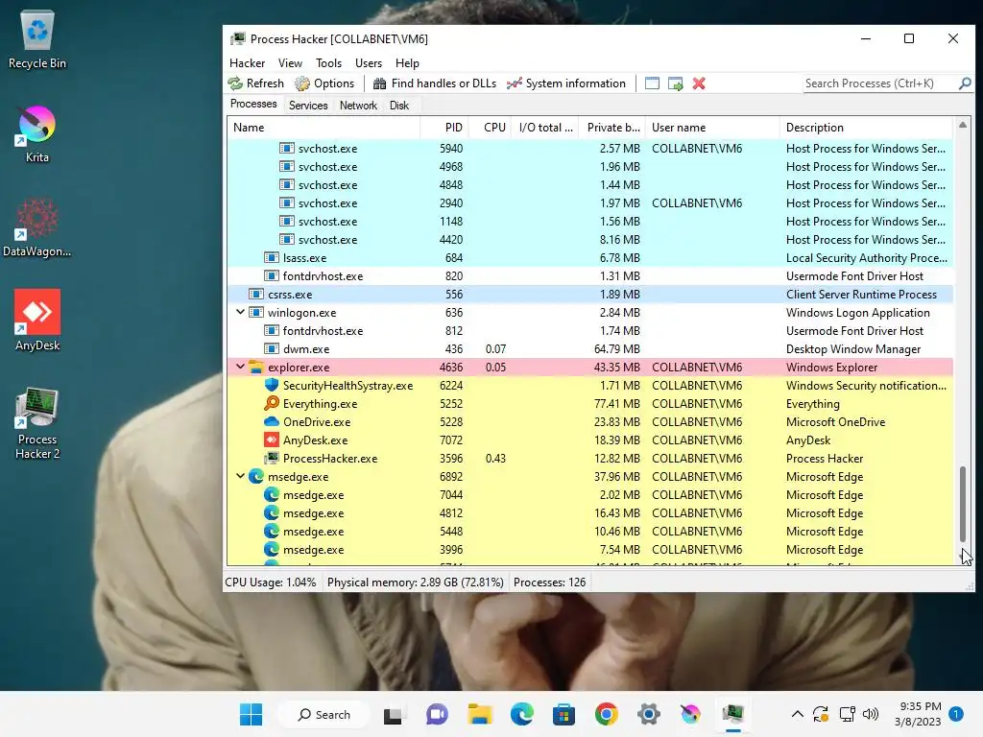Open the Users menu
Viewport: 983px width, 737px height.
point(369,63)
